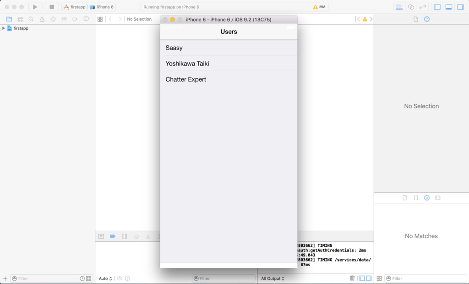Hide the debug area toggle icon

[101, 236]
